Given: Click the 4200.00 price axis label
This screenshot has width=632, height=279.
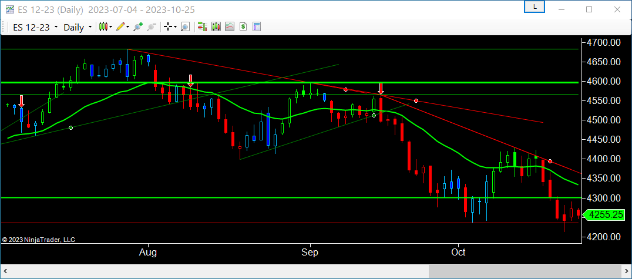Looking at the screenshot, I should tap(603, 237).
